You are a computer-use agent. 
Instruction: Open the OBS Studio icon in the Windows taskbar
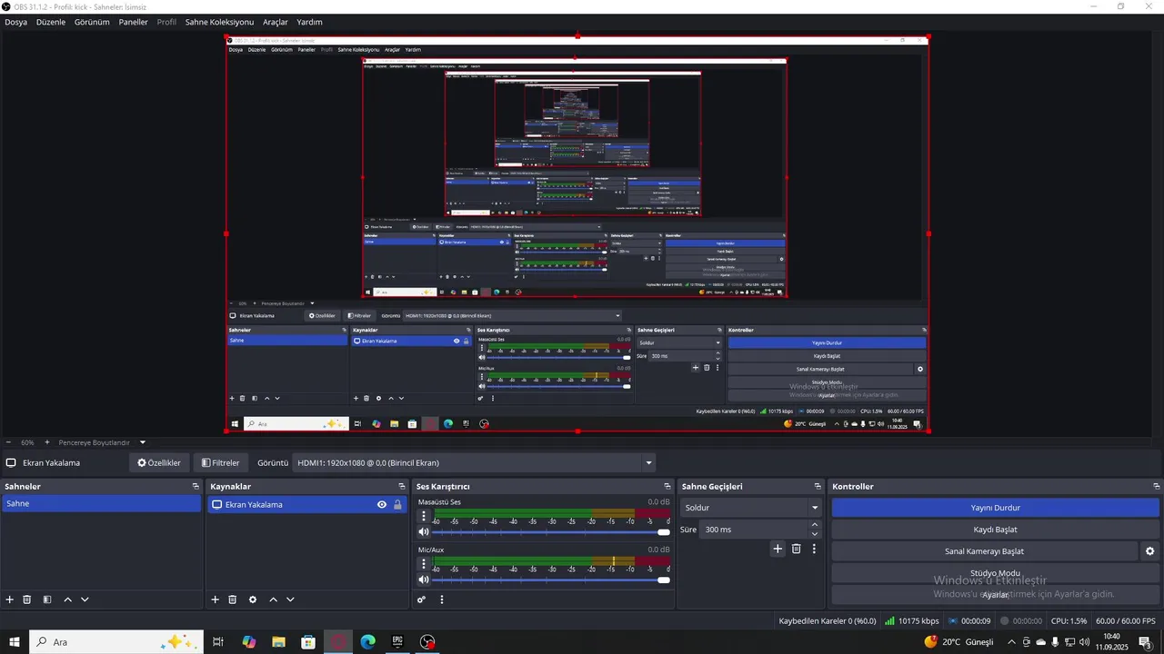point(427,642)
